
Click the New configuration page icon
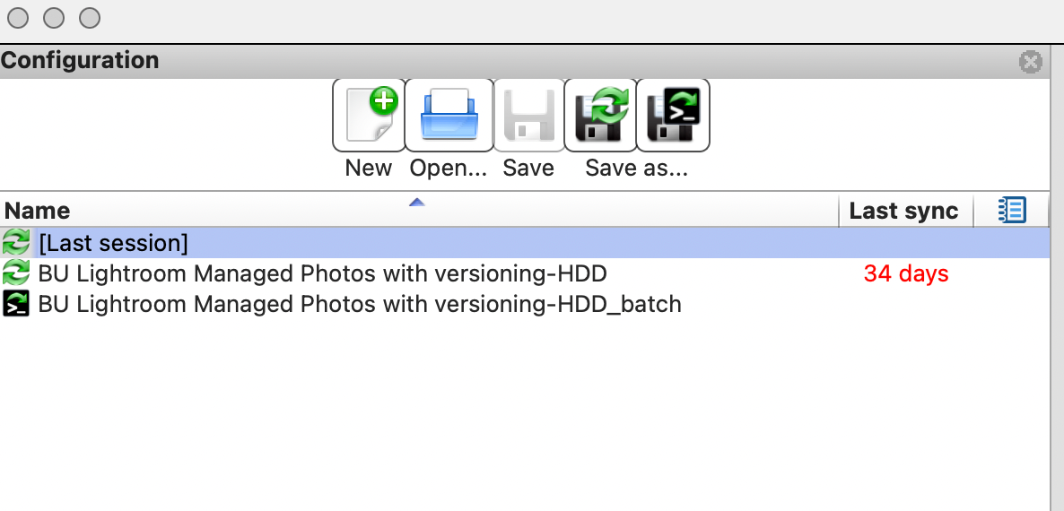(369, 116)
